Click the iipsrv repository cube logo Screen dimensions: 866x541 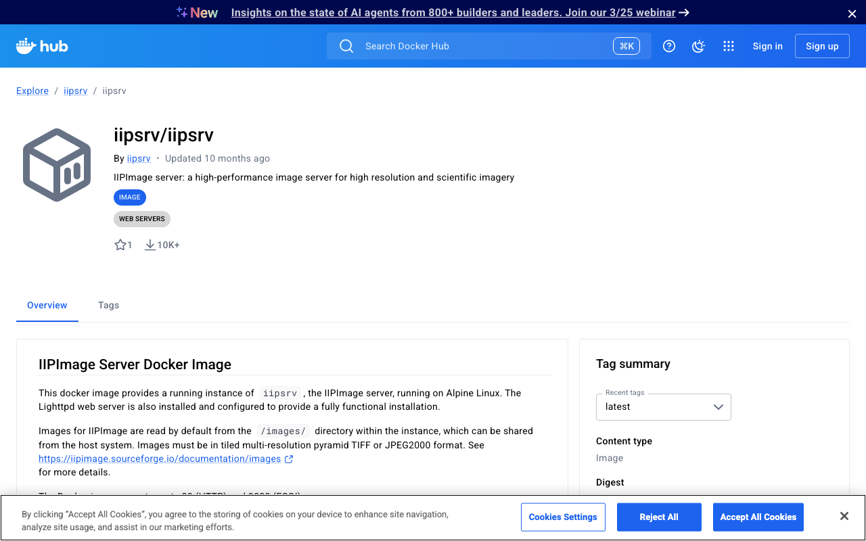[57, 164]
